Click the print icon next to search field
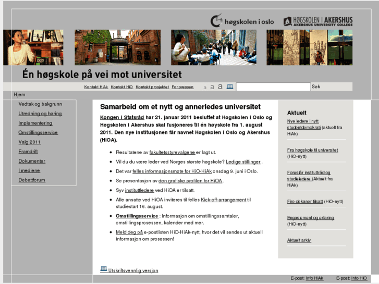The height and width of the screenshot is (284, 379). (230, 87)
